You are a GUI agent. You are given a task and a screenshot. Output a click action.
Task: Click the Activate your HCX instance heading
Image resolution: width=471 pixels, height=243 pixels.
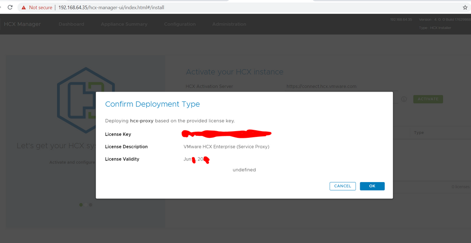[x=235, y=72]
